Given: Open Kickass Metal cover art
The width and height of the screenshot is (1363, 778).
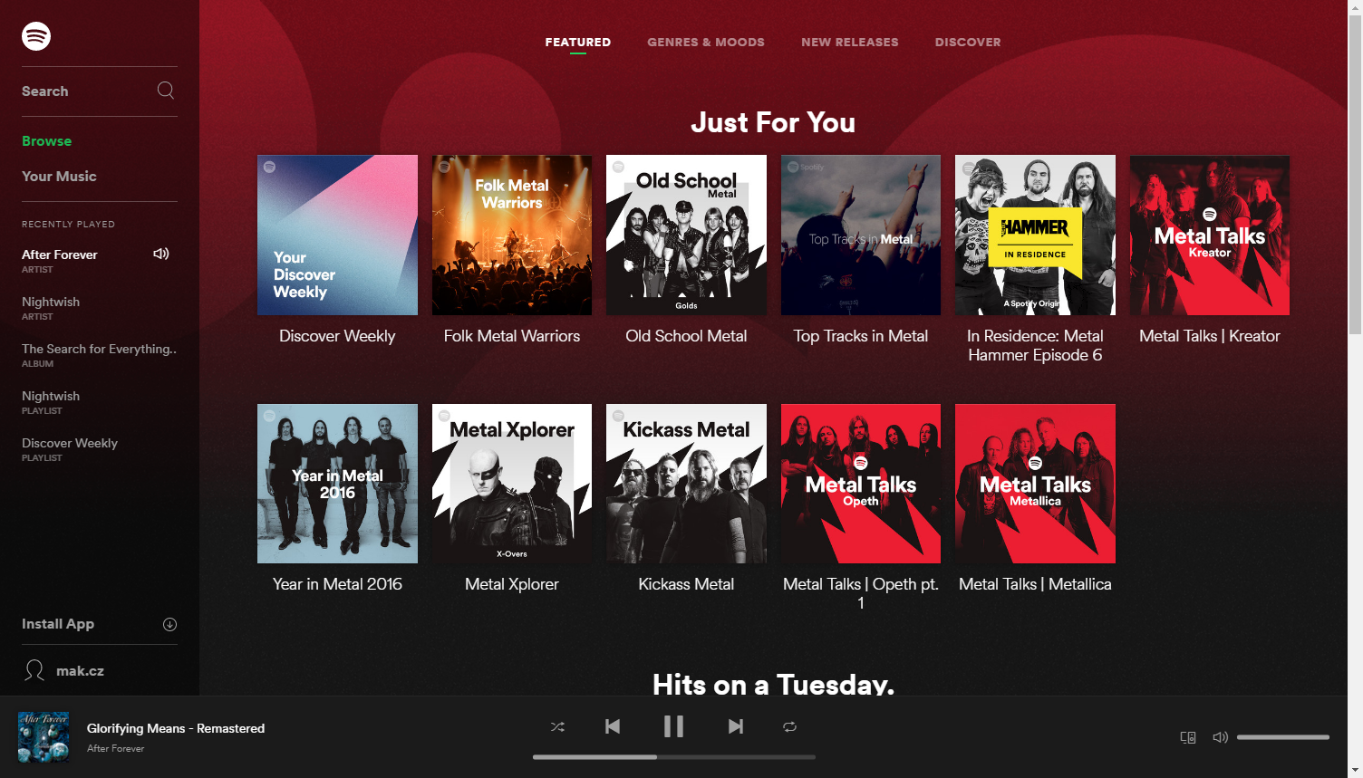Looking at the screenshot, I should [686, 484].
